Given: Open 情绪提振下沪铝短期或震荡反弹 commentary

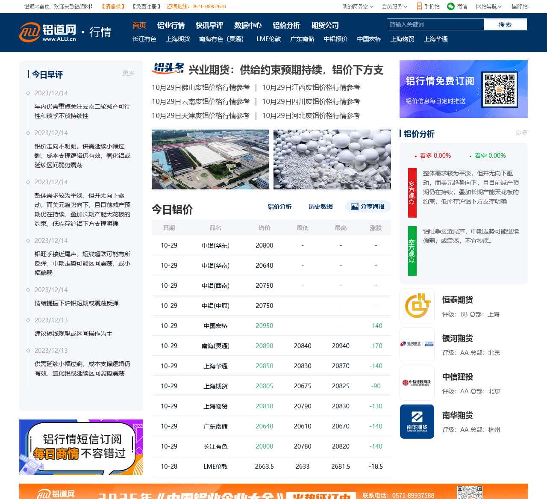Looking at the screenshot, I should [76, 303].
